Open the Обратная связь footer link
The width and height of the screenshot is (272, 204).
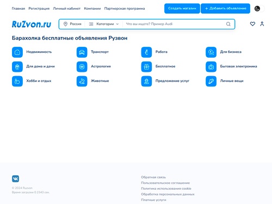(x=153, y=177)
